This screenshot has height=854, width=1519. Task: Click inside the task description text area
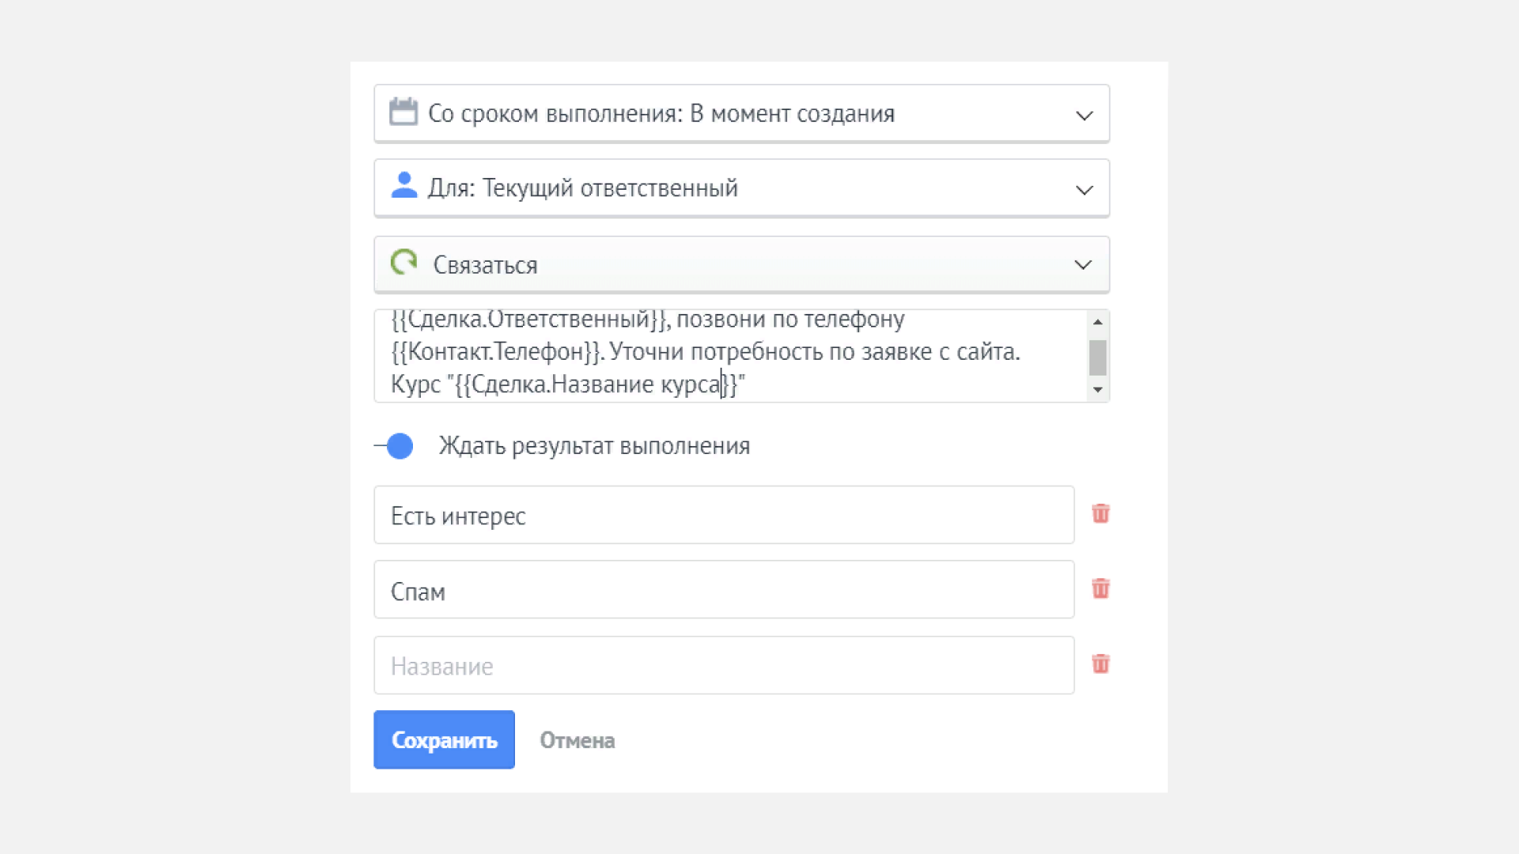pyautogui.click(x=731, y=356)
